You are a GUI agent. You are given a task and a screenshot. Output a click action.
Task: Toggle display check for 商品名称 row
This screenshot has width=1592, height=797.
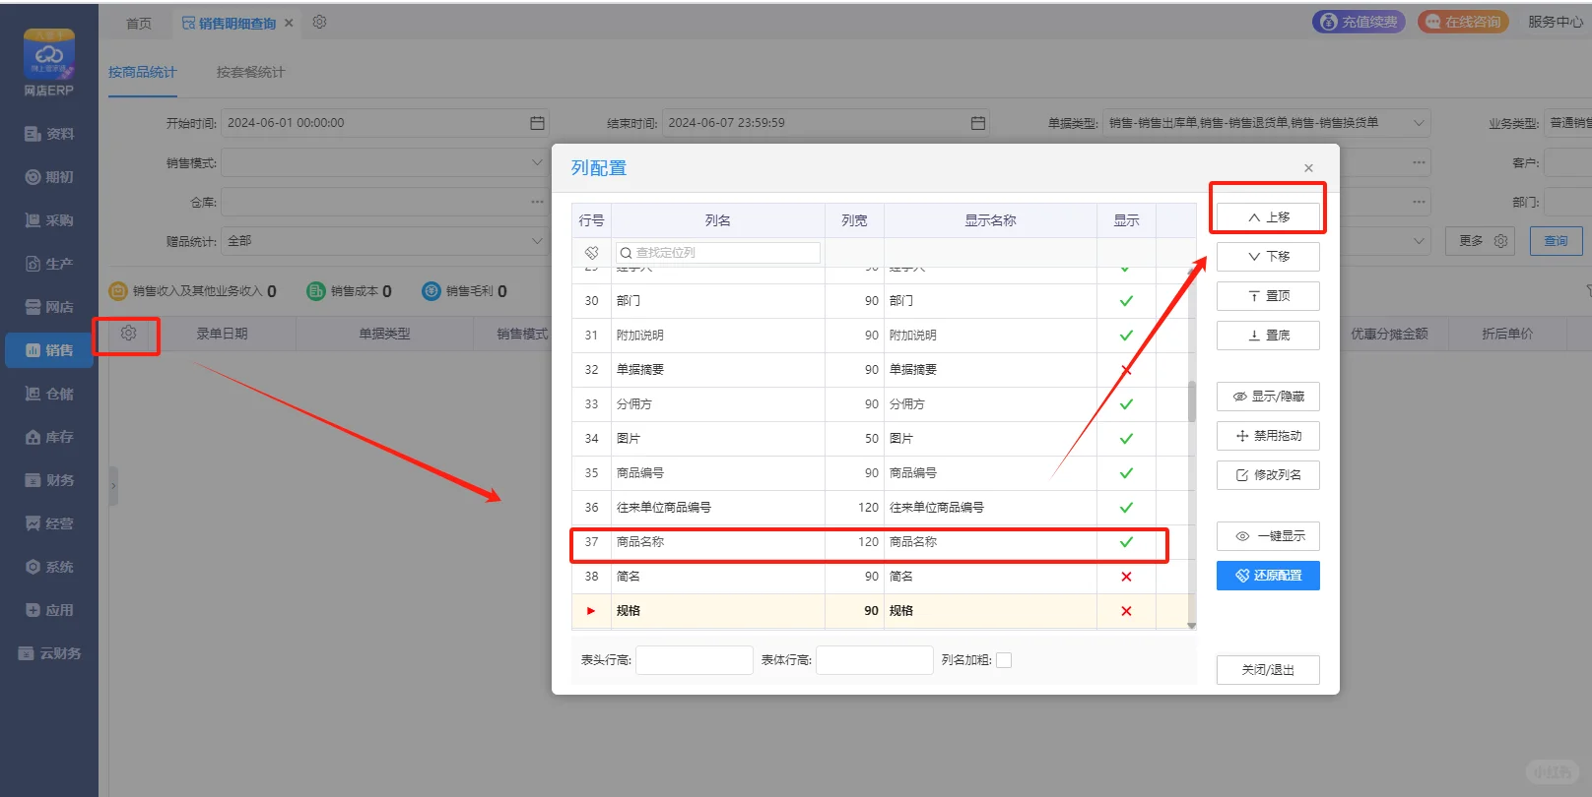tap(1126, 542)
